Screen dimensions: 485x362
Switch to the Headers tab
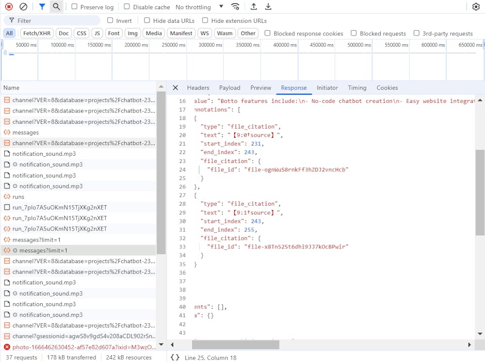pos(198,88)
